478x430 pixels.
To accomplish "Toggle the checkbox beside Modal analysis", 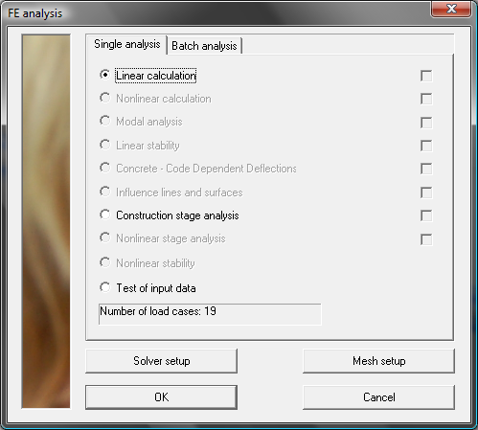I will pos(426,123).
